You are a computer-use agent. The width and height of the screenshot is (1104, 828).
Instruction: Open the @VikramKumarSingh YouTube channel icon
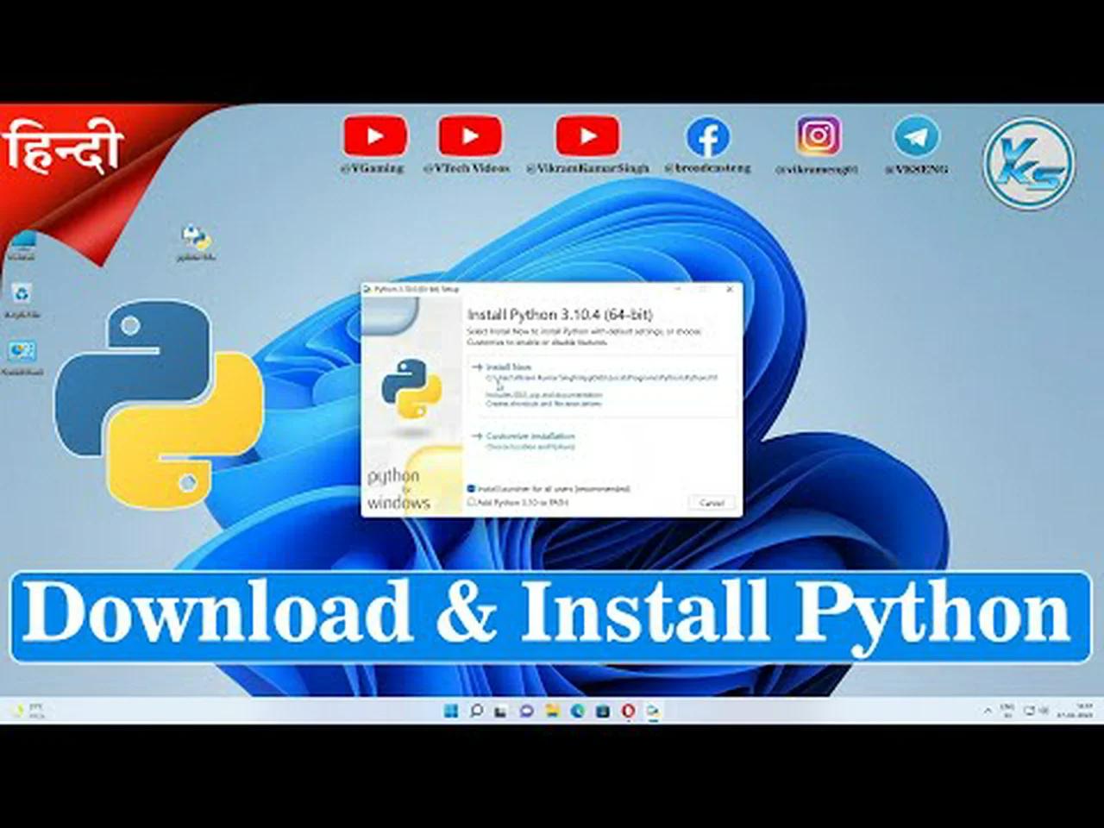[588, 137]
